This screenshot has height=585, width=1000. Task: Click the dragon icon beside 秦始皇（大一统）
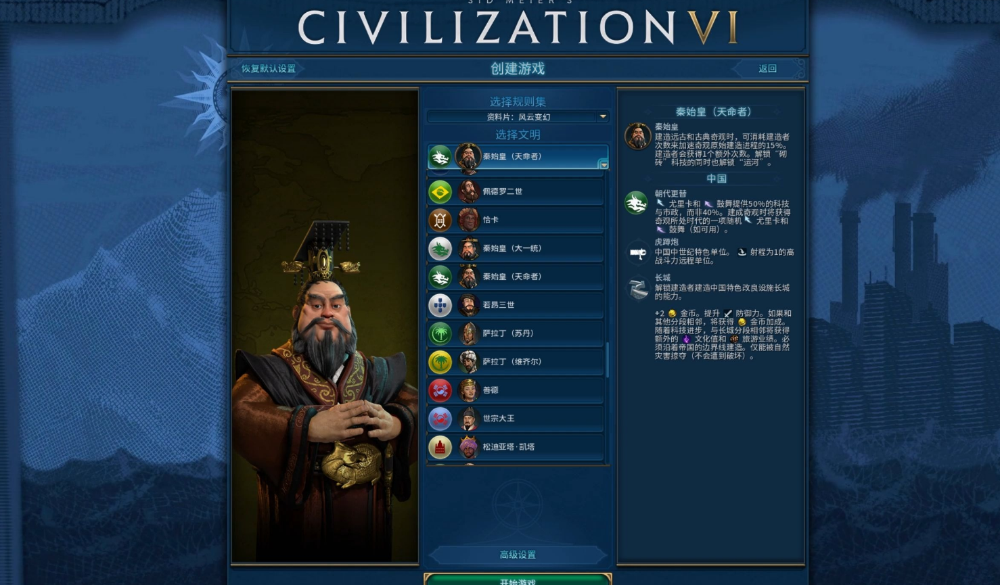click(440, 248)
